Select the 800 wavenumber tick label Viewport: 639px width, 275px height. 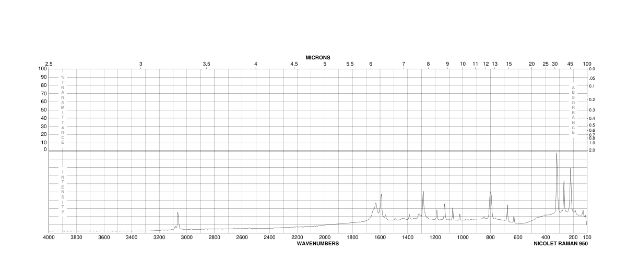click(x=490, y=238)
